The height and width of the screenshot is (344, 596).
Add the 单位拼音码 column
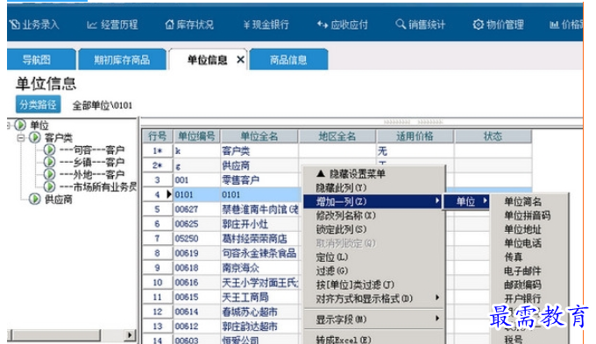coord(528,215)
